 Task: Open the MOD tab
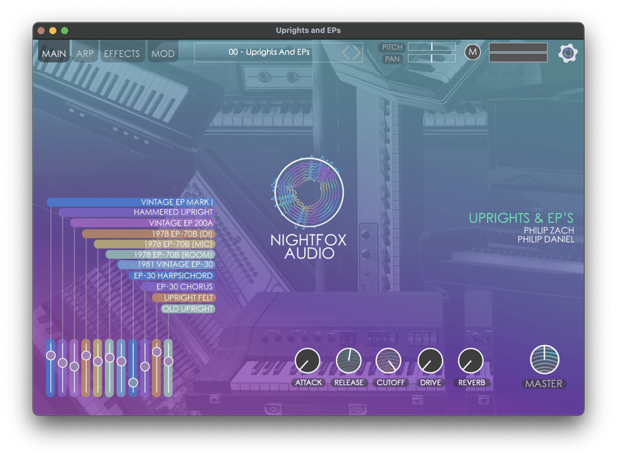point(163,54)
